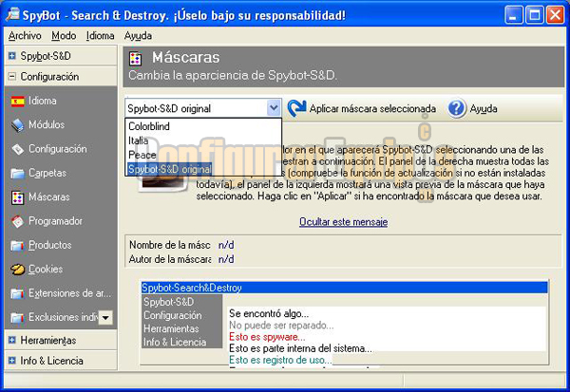Screen dimensions: 570x392
Task: Click preview item Info & Licencia
Action: click(x=175, y=343)
